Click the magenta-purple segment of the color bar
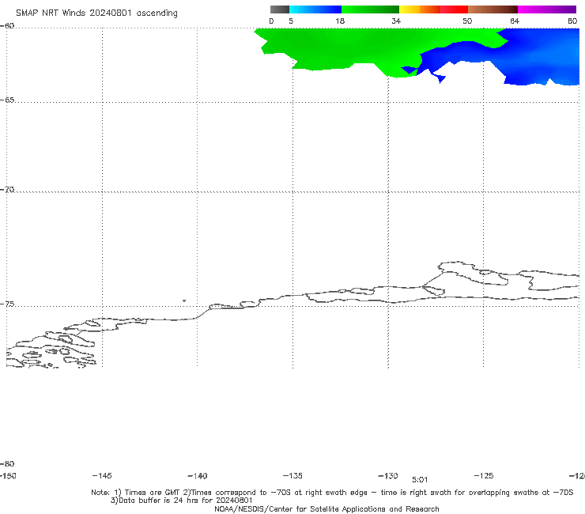Screen dimensions: 585x514 (x=547, y=9)
